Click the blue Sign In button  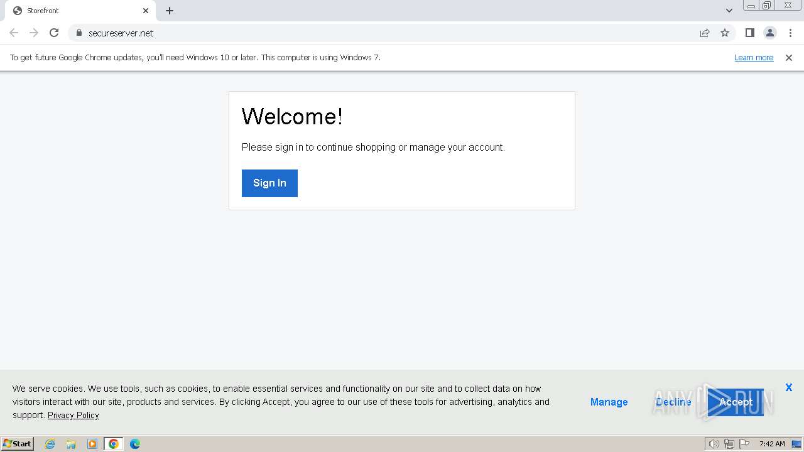coord(269,183)
